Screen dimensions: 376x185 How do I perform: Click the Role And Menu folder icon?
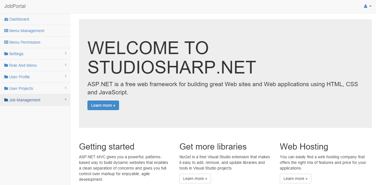[6, 65]
